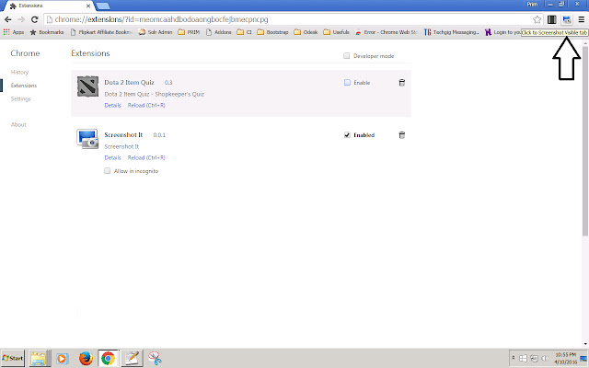Reload the current page

pos(35,19)
